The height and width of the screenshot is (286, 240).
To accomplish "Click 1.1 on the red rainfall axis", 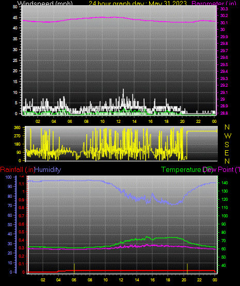I will pyautogui.click(x=22, y=184).
